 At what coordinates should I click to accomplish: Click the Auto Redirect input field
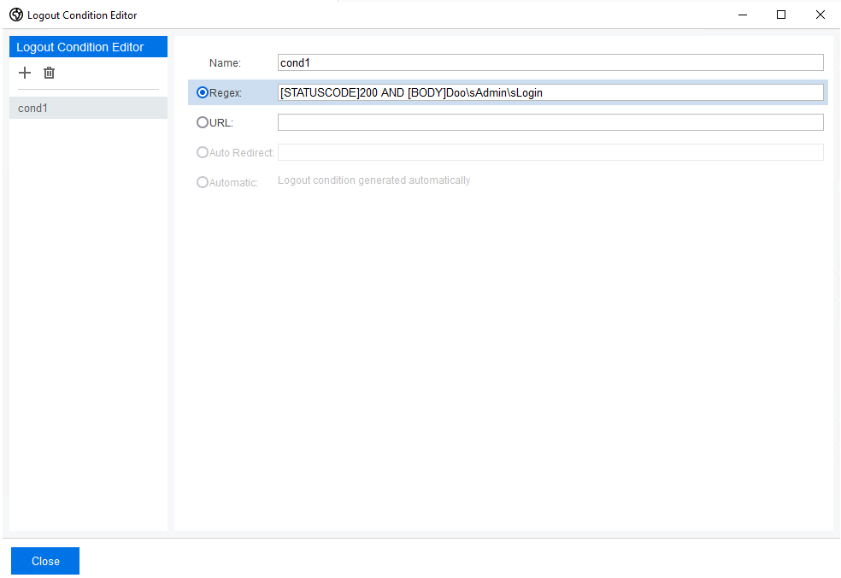pos(550,152)
